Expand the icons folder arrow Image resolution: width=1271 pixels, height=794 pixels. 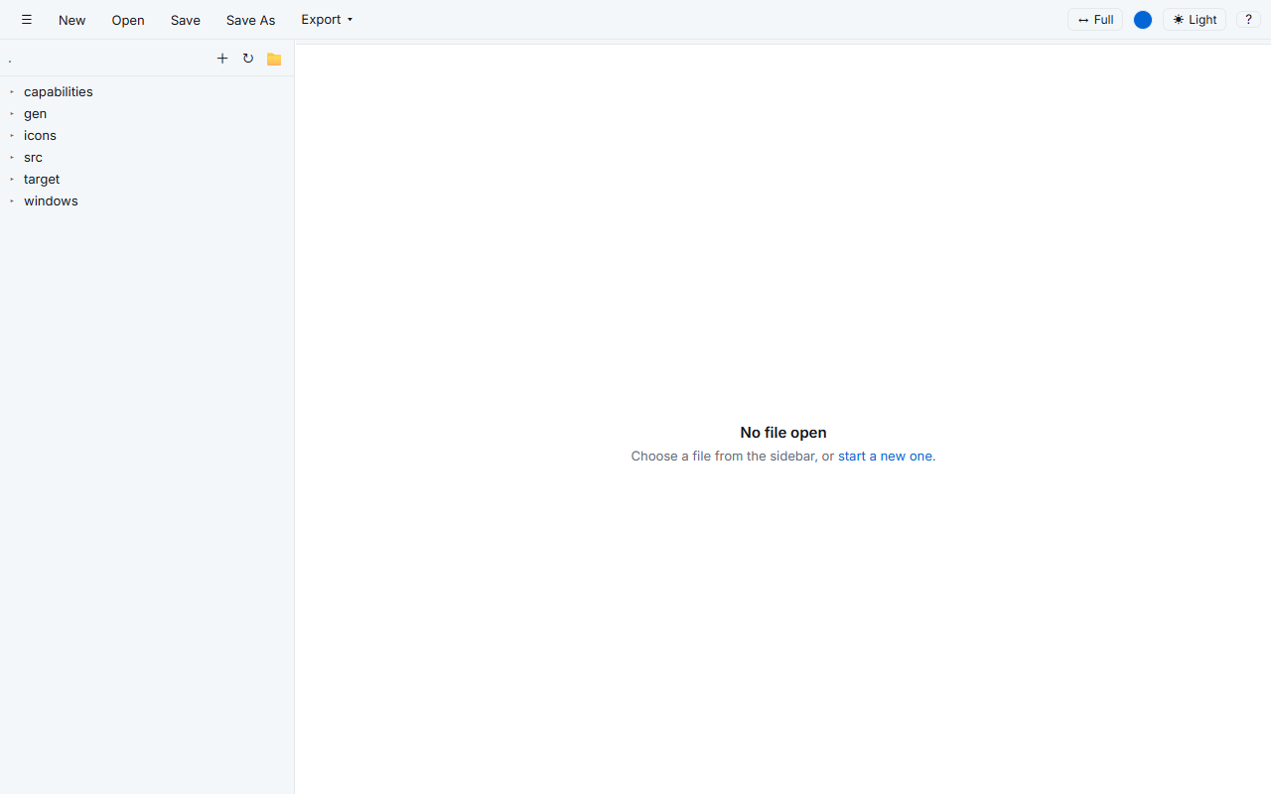pyautogui.click(x=12, y=135)
